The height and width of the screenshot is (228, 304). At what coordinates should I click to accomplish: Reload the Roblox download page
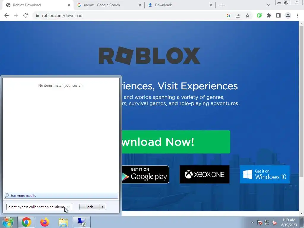point(26,15)
